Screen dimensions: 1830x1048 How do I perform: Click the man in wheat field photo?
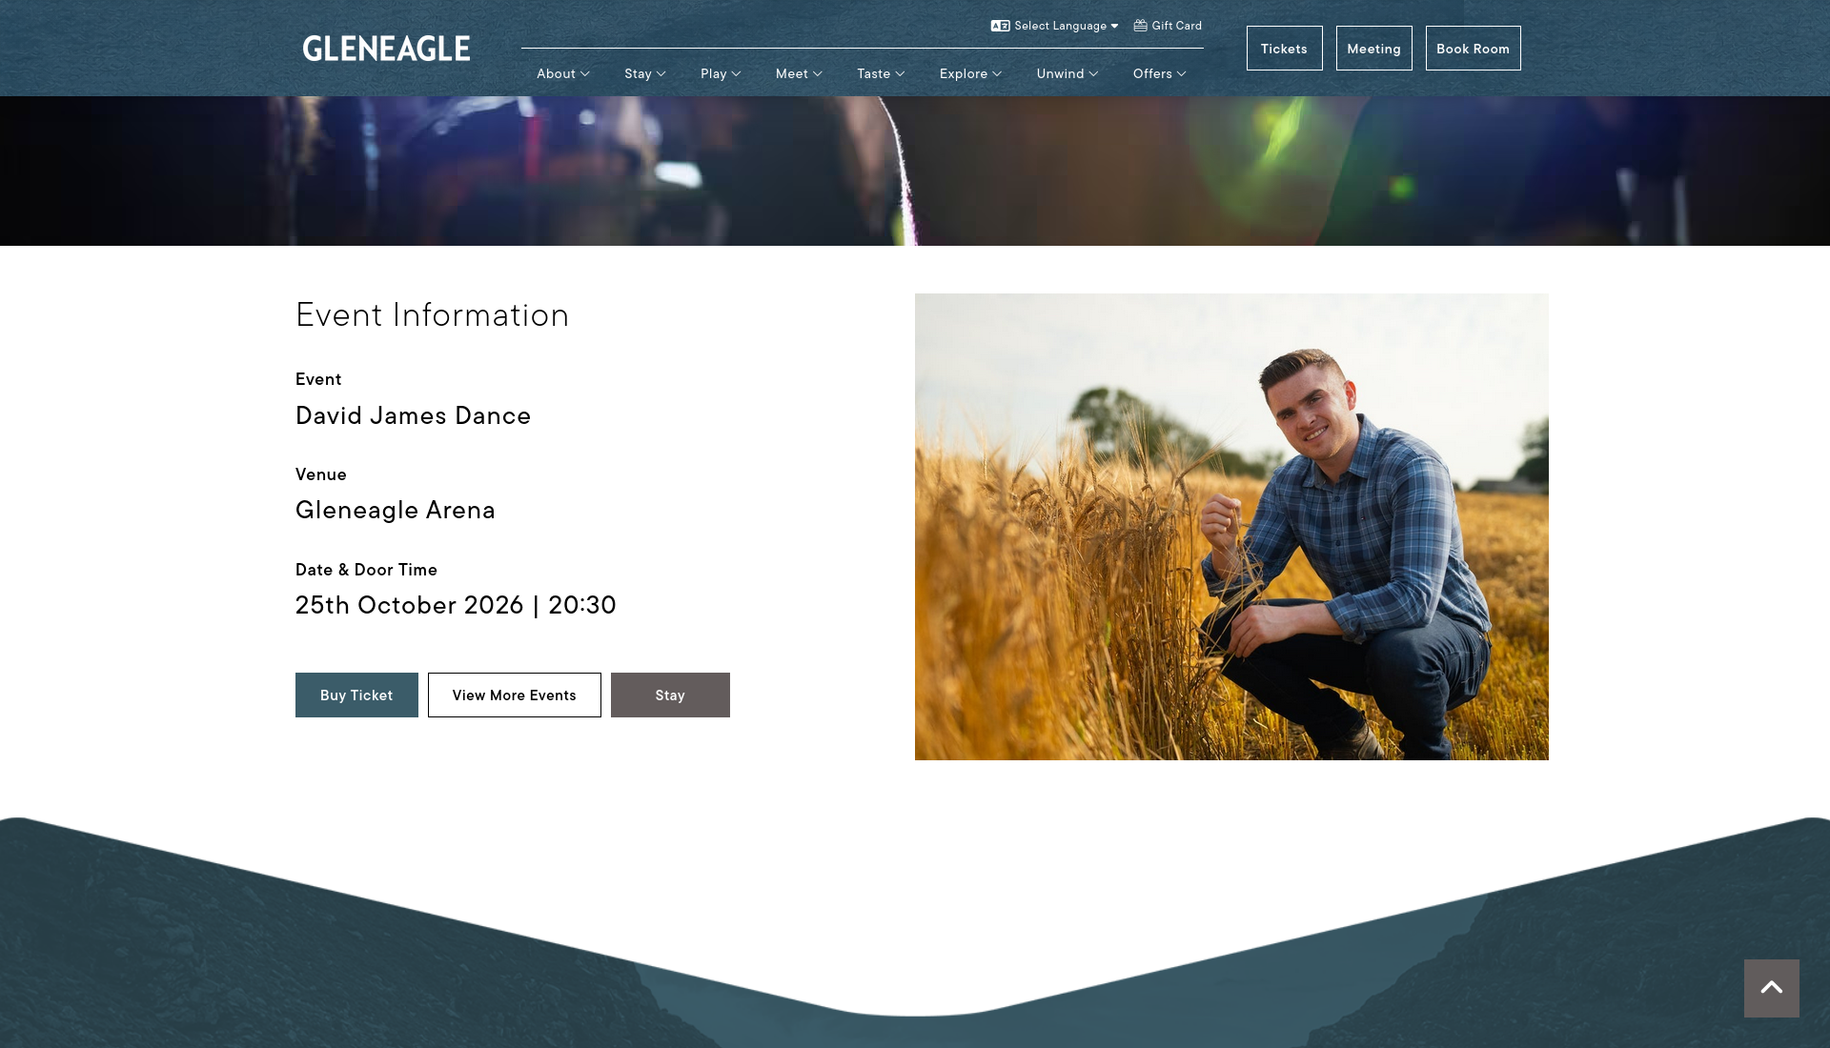click(1231, 527)
